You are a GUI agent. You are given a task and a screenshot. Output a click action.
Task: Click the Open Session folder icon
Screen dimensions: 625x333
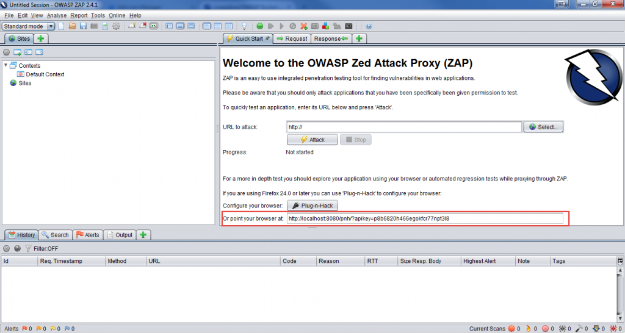coord(72,26)
